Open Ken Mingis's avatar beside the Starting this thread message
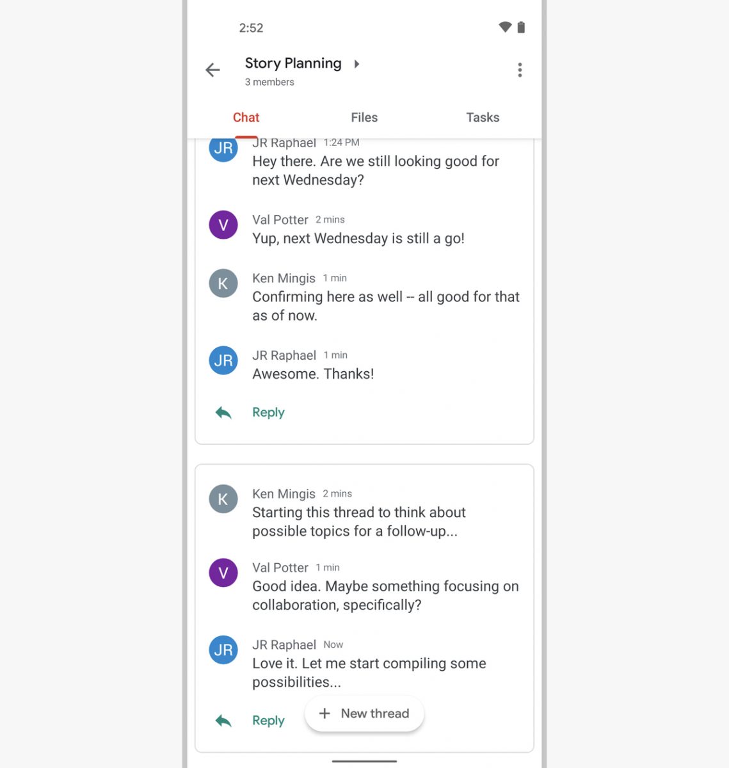The width and height of the screenshot is (729, 768). point(223,499)
